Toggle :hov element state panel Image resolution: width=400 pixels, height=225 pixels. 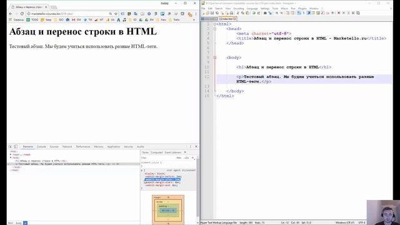179,158
